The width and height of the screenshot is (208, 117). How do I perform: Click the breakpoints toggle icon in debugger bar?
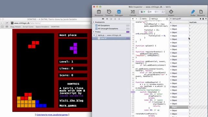pos(103,19)
